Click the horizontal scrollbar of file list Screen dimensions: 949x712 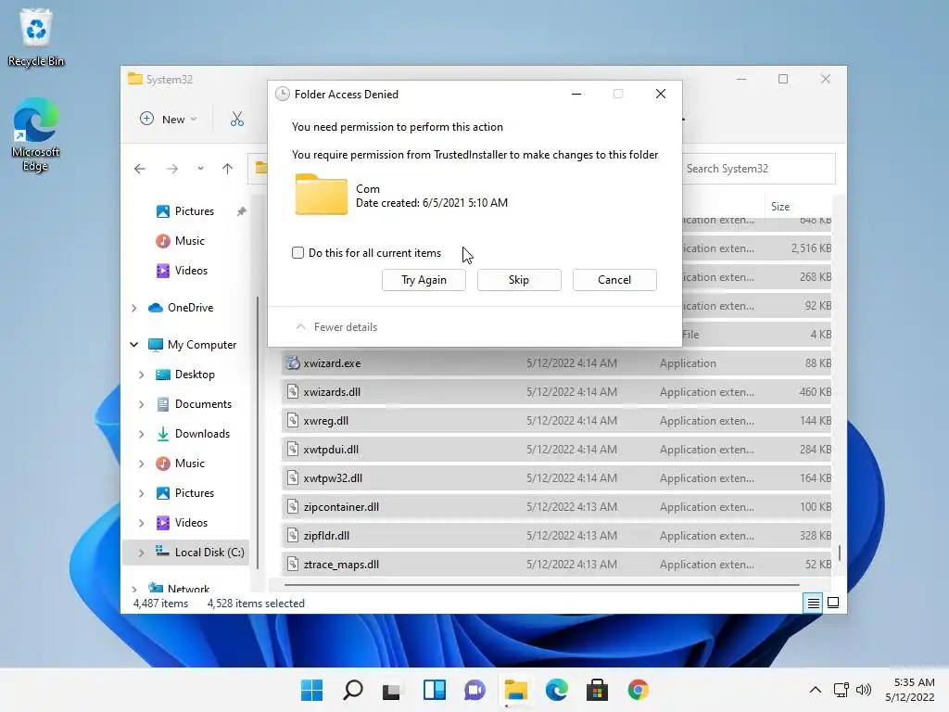[x=541, y=585]
